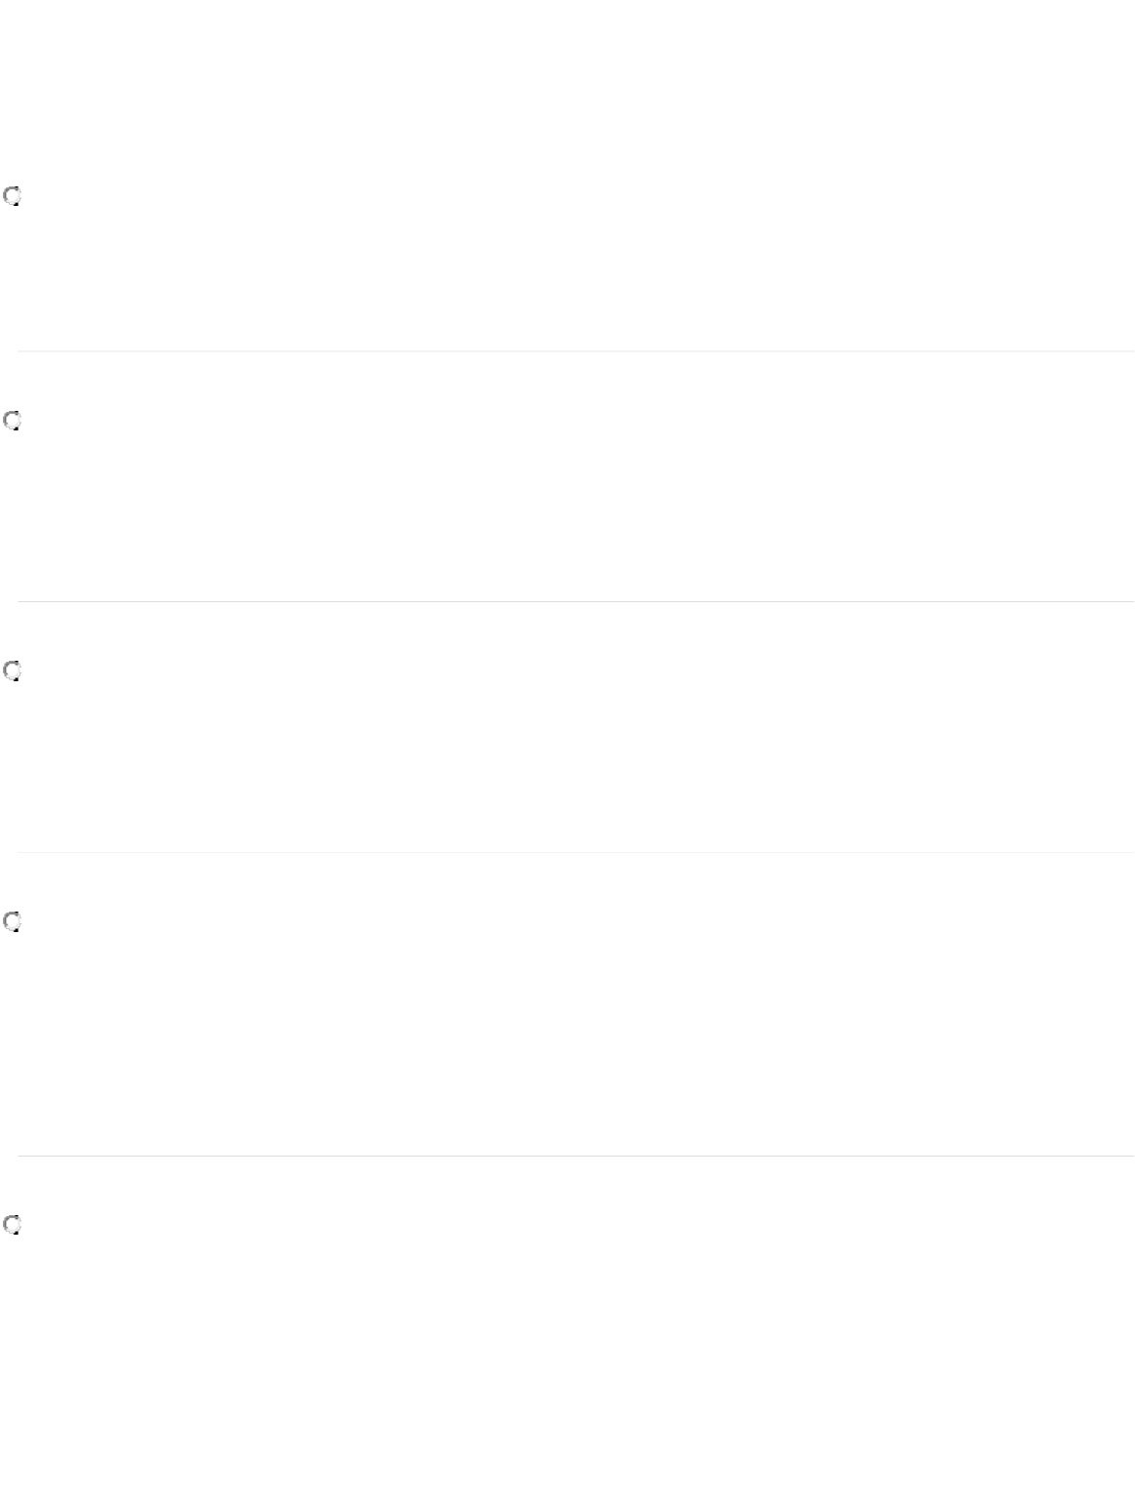The height and width of the screenshot is (1504, 1135).
Task: Click the blank label area beside third radio
Action: click(576, 671)
